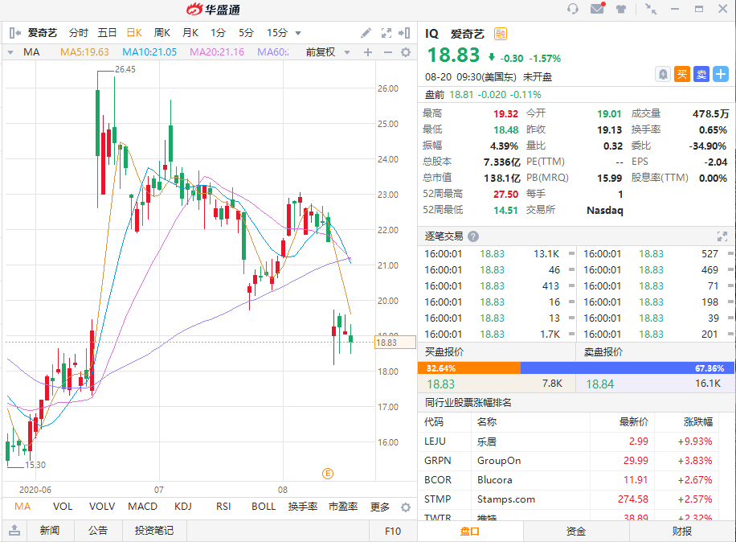The width and height of the screenshot is (736, 542).
Task: Select the 资金 capital flow tab
Action: point(576,532)
